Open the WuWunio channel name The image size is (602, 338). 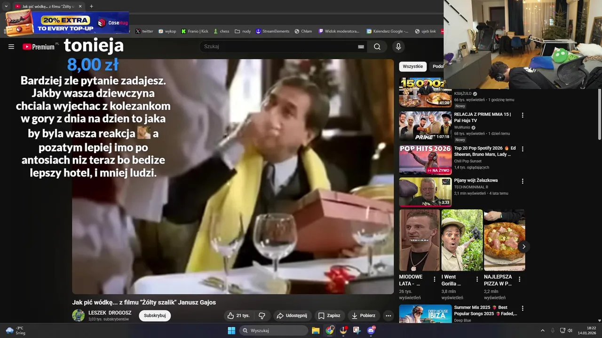(462, 127)
